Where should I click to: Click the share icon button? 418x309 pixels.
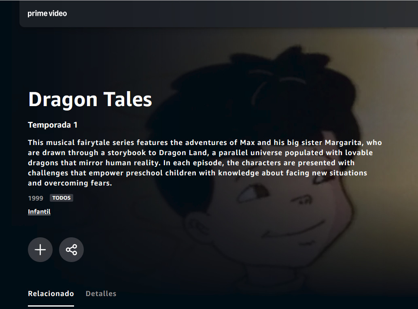[72, 250]
